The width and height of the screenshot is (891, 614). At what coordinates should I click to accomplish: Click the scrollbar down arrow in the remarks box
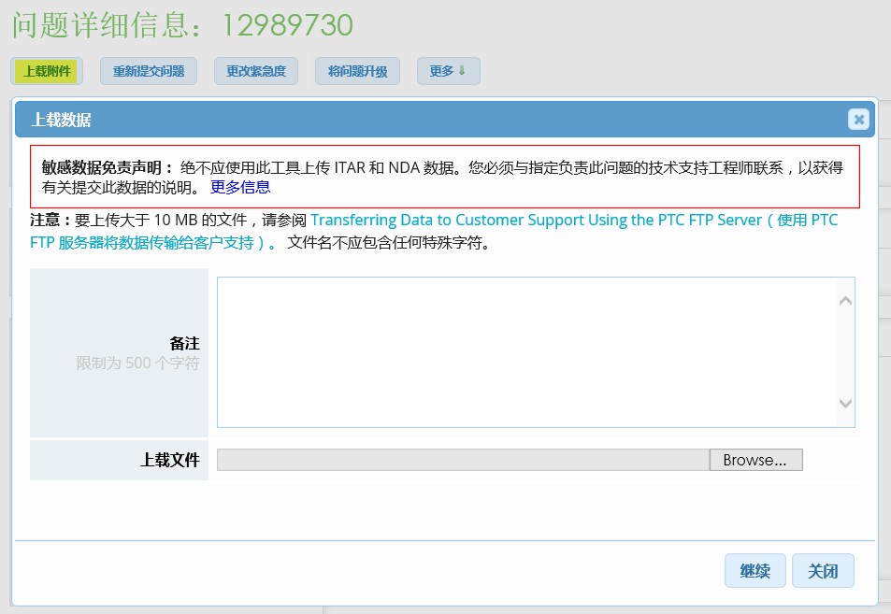845,405
